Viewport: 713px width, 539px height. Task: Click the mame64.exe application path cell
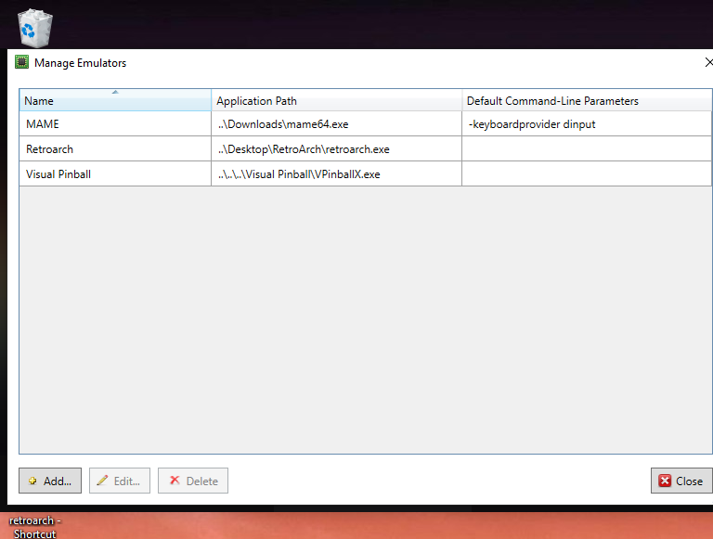(282, 124)
